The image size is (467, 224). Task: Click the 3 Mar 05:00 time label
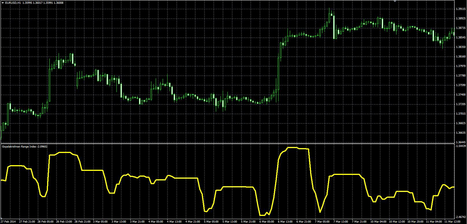point(100,222)
